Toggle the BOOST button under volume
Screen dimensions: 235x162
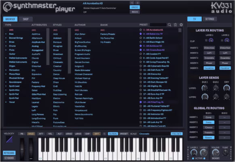point(216,158)
